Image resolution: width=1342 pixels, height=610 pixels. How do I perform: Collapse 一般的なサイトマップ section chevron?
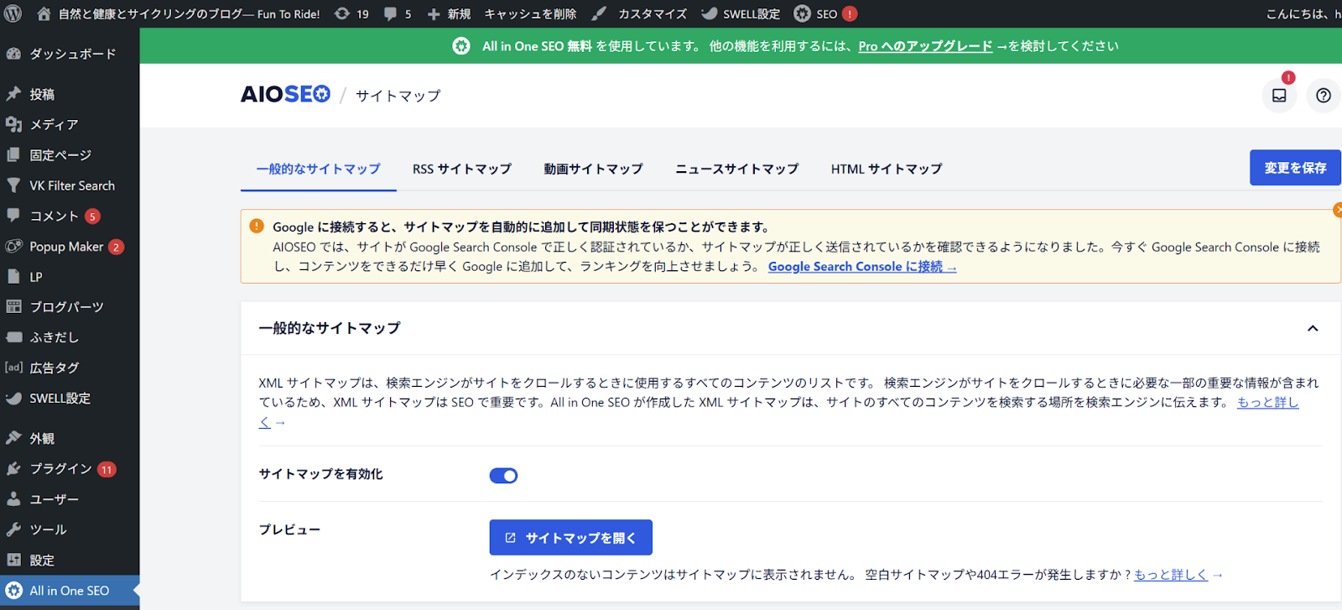pyautogui.click(x=1313, y=328)
